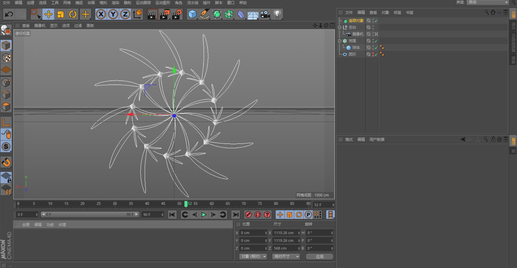The width and height of the screenshot is (517, 268).
Task: Select 圆环 in object tree
Action: pyautogui.click(x=352, y=54)
